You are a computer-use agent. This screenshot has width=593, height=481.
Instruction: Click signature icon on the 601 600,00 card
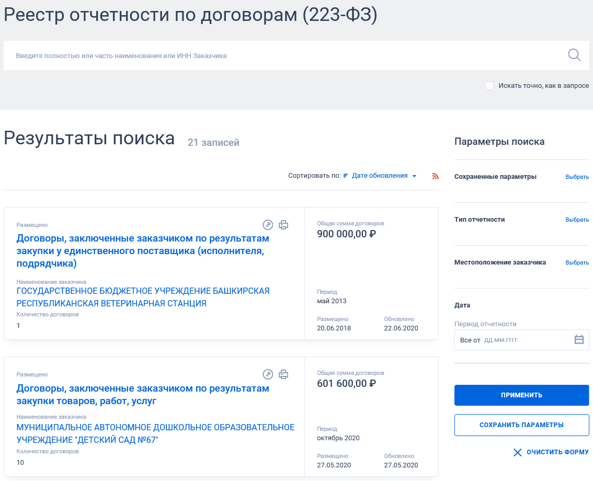(268, 374)
